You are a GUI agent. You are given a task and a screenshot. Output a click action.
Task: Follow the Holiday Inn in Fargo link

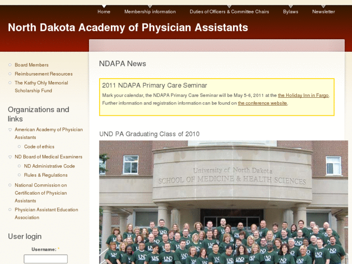303,95
